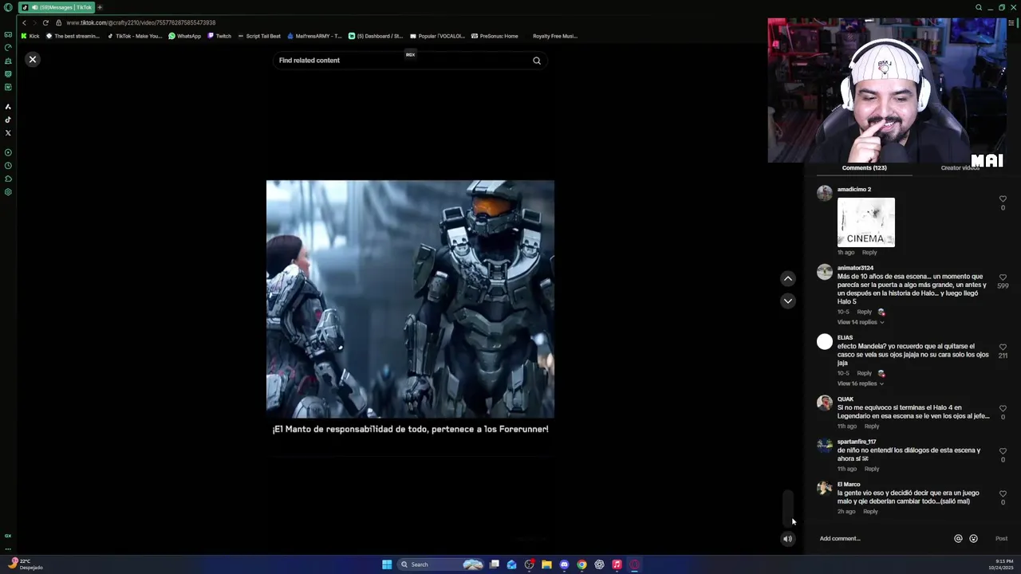Open TikTok in the browser sidebar
The height and width of the screenshot is (574, 1021).
8,120
